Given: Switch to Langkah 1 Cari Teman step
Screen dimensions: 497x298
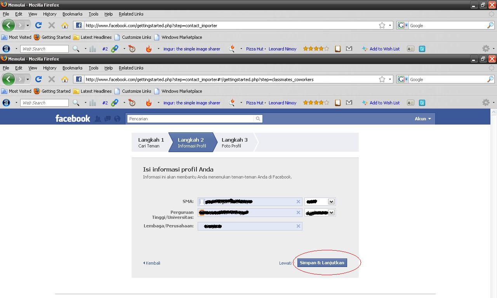Looking at the screenshot, I should [151, 142].
